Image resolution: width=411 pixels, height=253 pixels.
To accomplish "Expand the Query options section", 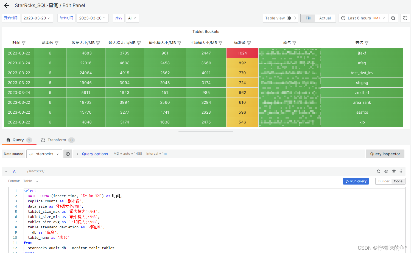I will (x=95, y=154).
